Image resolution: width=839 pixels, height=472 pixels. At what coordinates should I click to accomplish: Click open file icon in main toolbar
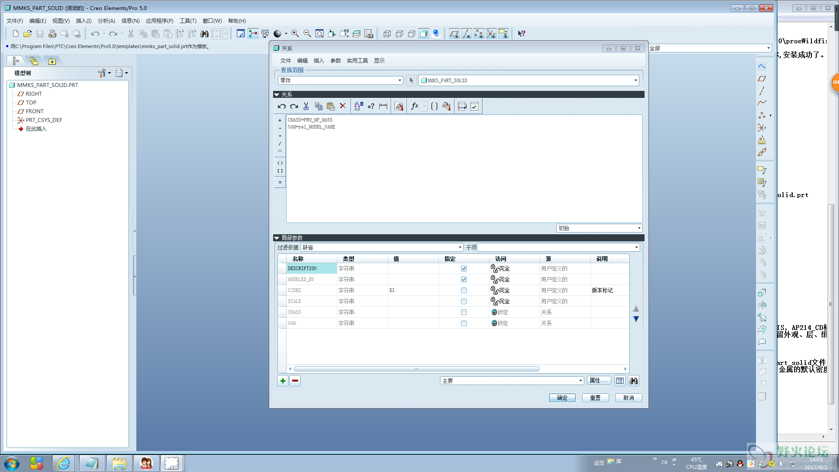pyautogui.click(x=28, y=34)
